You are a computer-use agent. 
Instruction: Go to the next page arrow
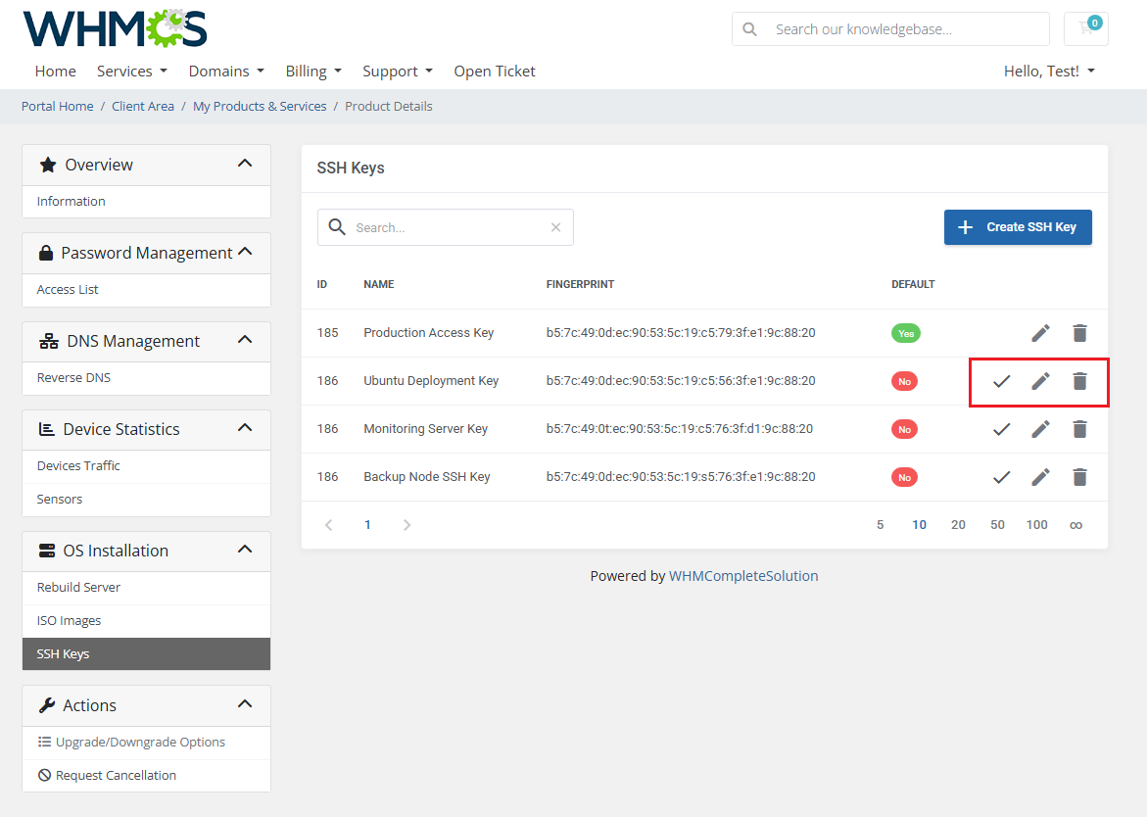[x=406, y=525]
